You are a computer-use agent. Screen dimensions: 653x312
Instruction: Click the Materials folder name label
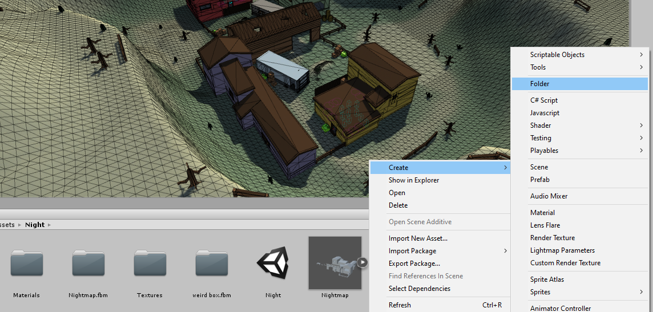tap(27, 295)
